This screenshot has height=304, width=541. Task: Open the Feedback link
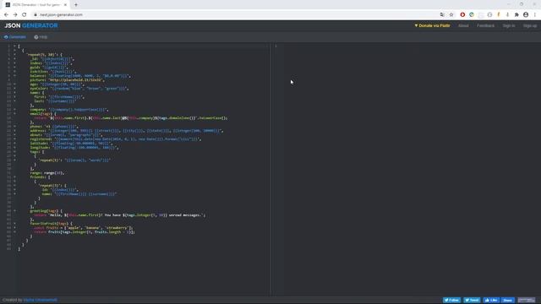click(485, 25)
